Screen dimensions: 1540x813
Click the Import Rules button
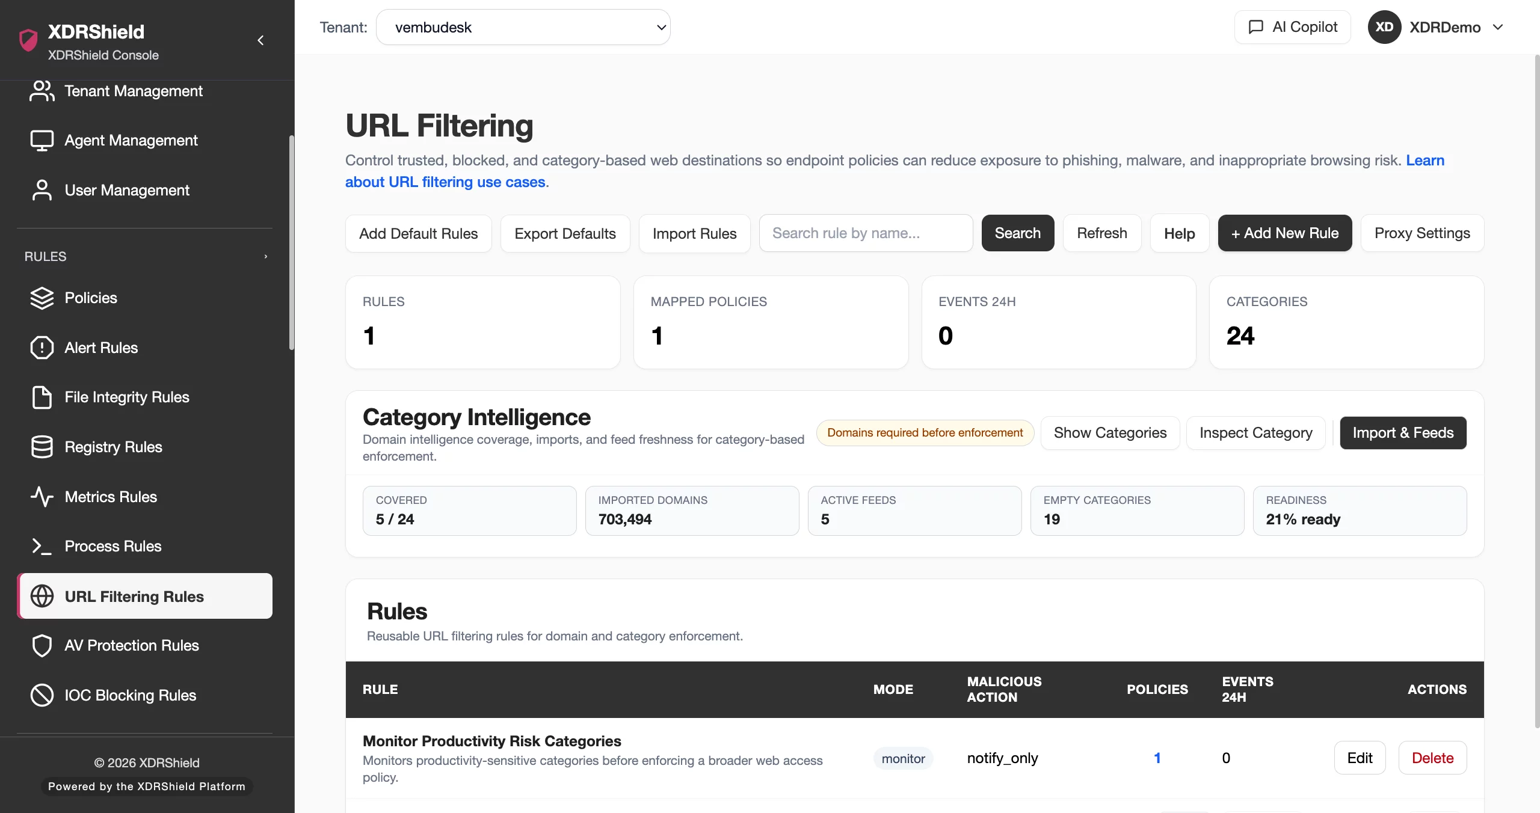[694, 233]
